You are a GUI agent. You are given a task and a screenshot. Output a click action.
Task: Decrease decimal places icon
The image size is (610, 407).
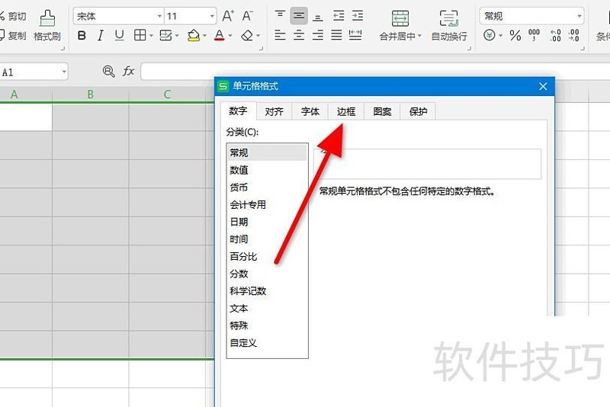(x=574, y=35)
